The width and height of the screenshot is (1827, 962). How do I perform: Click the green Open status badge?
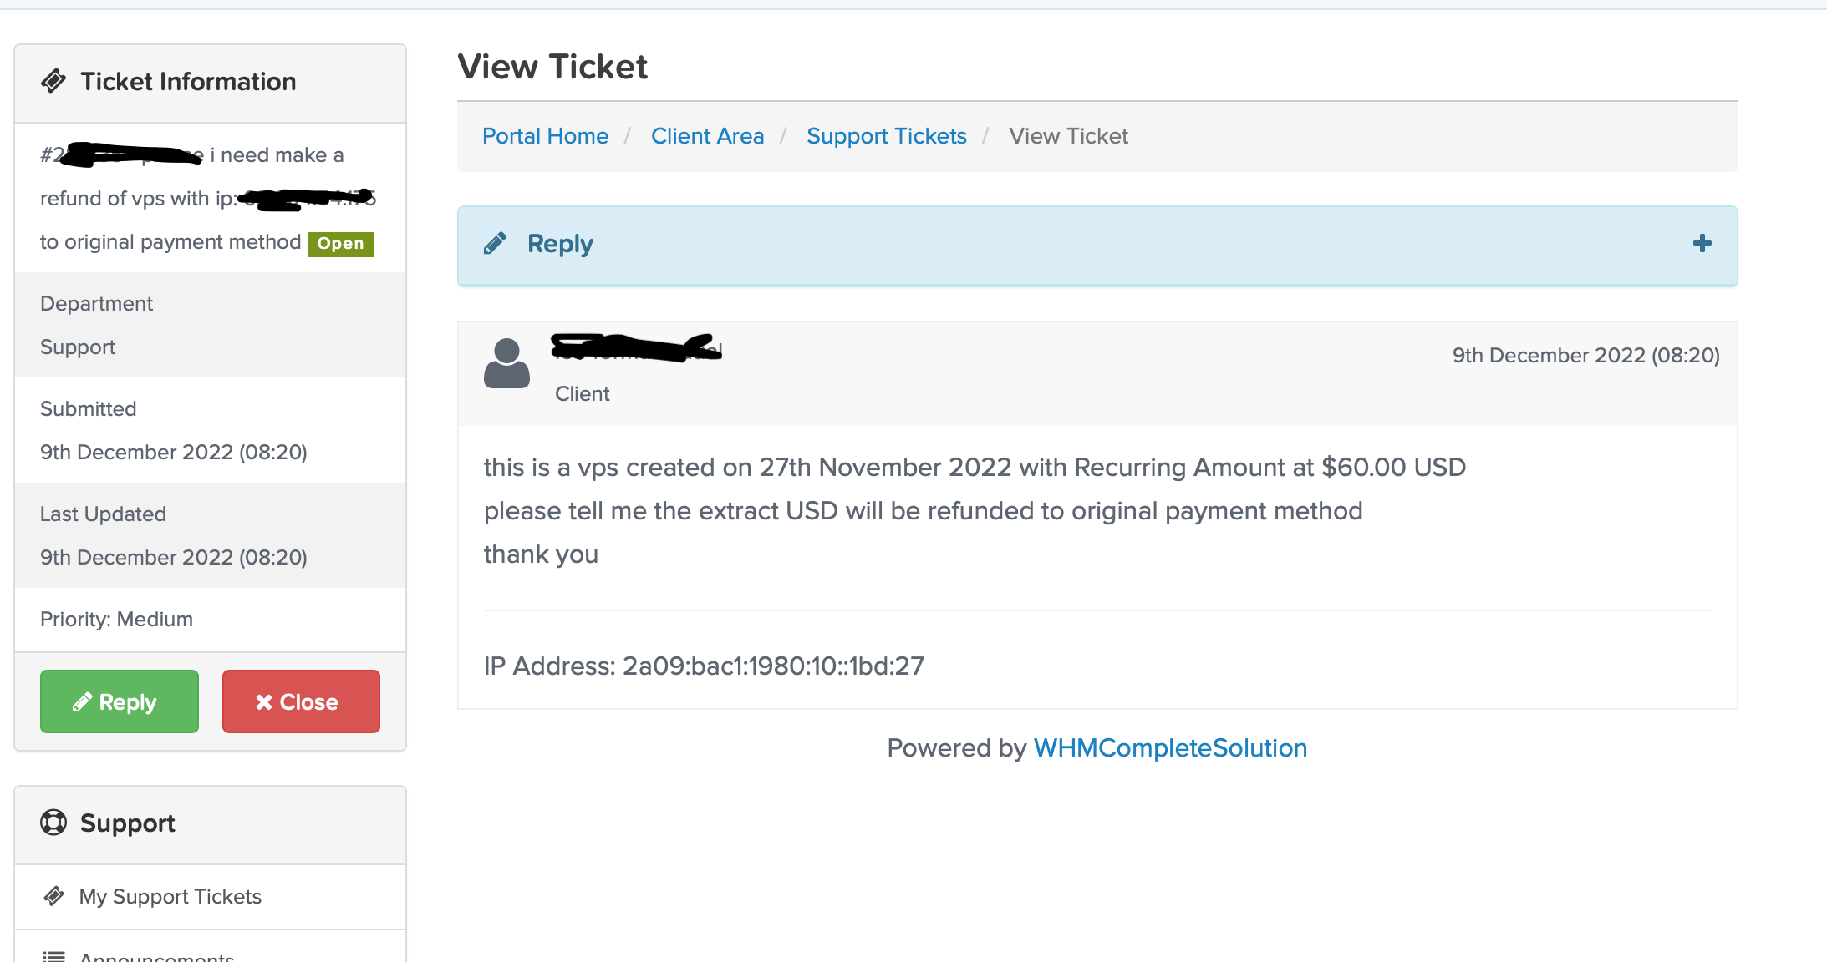(x=340, y=244)
